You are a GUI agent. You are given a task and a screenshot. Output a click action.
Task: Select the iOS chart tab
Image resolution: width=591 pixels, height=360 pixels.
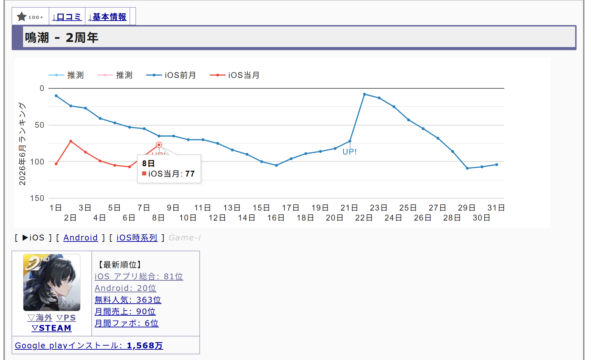click(33, 238)
